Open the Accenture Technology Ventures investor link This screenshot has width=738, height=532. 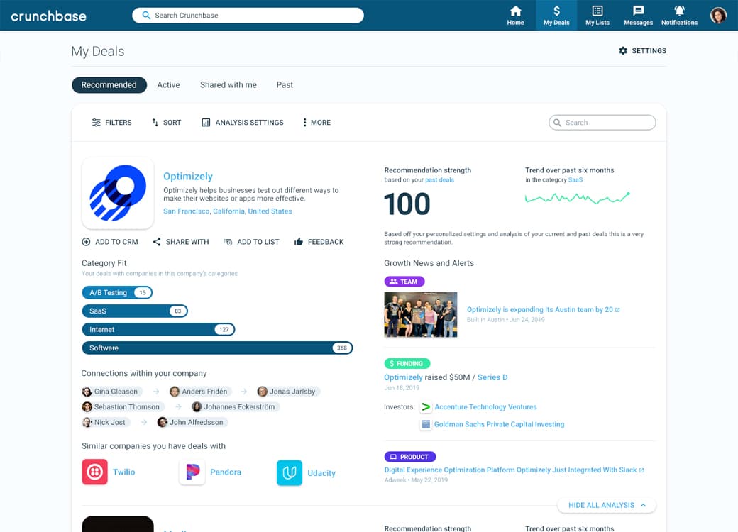pyautogui.click(x=485, y=407)
